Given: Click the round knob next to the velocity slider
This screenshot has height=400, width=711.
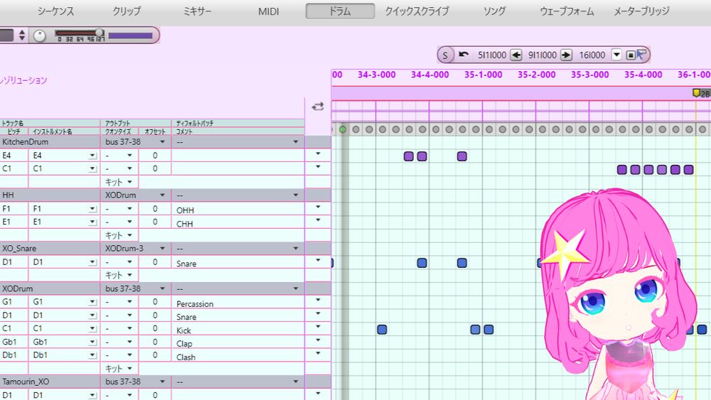Looking at the screenshot, I should pos(40,36).
